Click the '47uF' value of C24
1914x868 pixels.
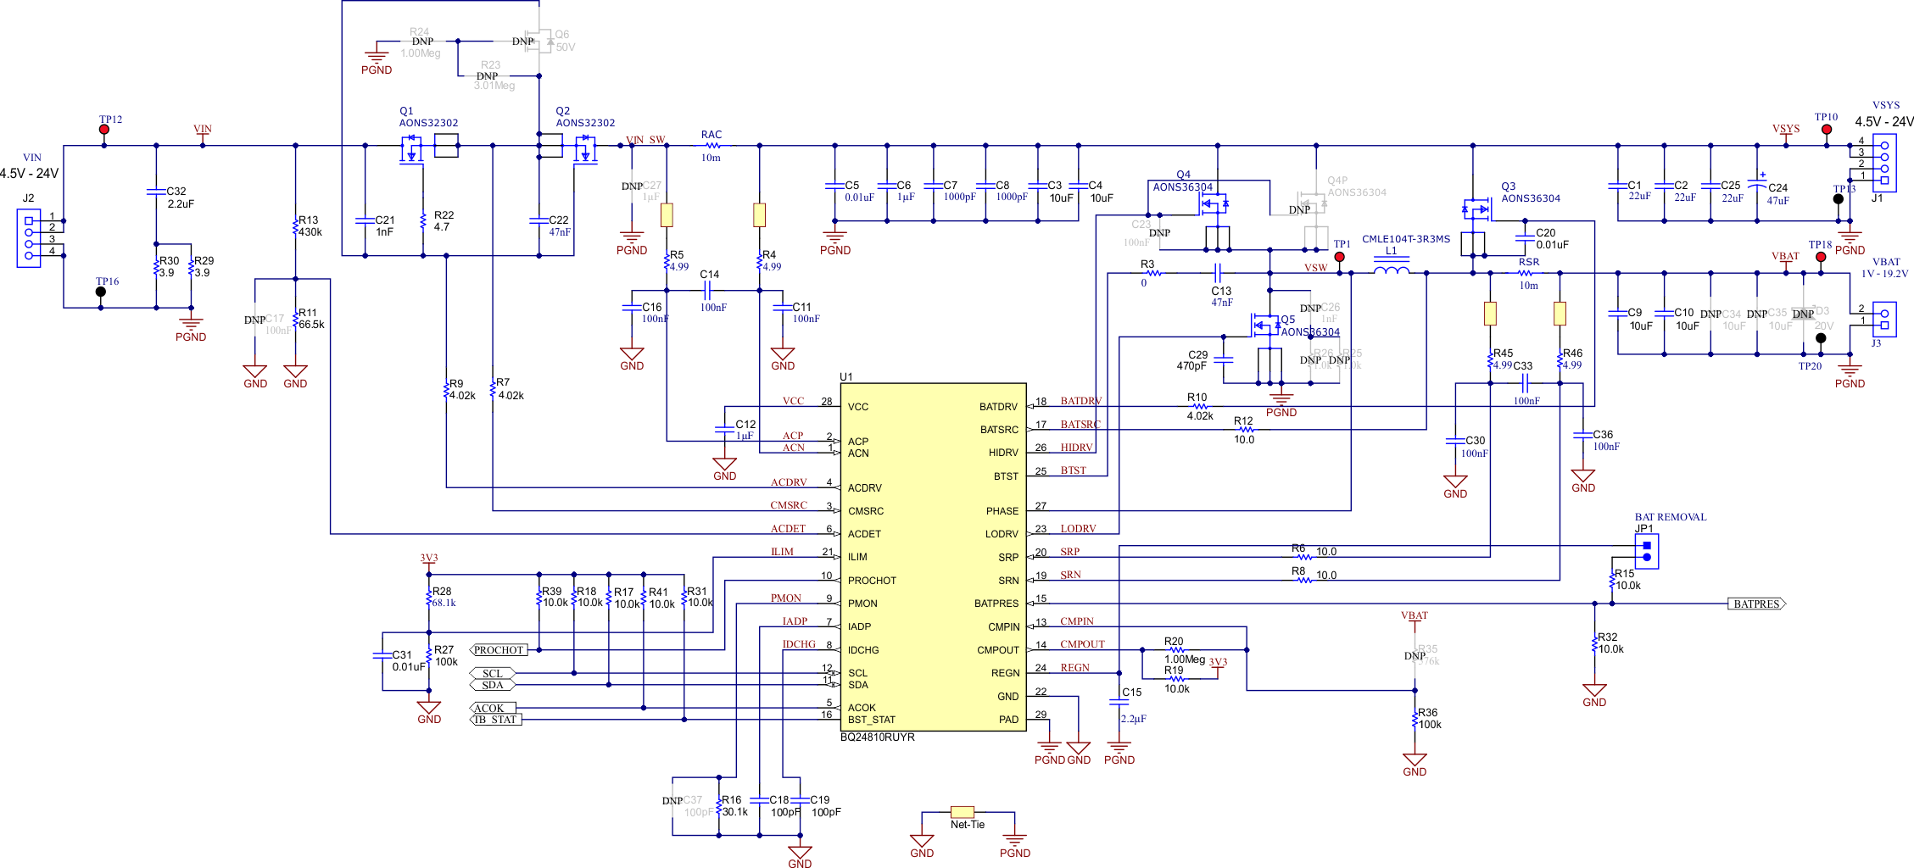[x=1778, y=201]
